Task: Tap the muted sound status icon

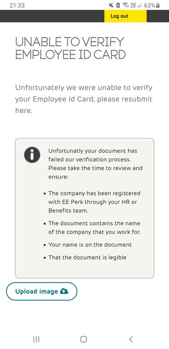Action: [111, 5]
